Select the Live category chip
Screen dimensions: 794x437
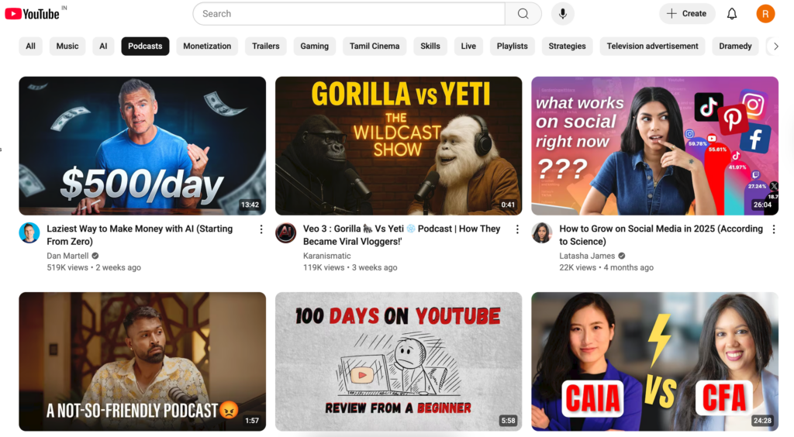(468, 46)
